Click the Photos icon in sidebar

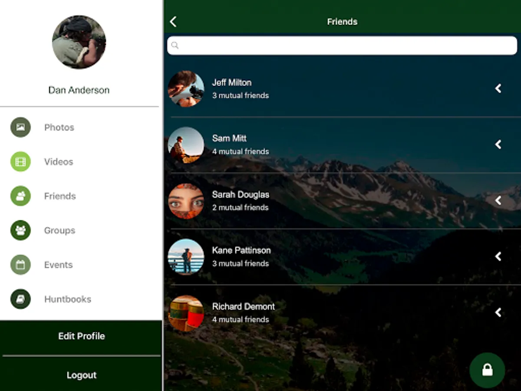click(20, 127)
